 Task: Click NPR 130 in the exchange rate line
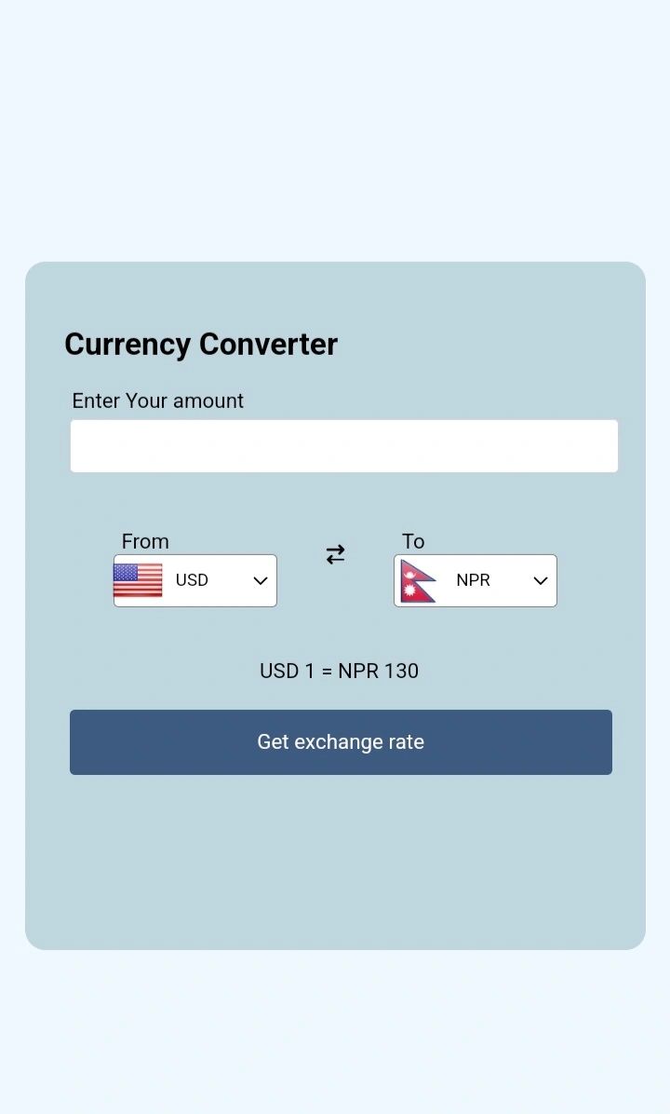point(379,671)
